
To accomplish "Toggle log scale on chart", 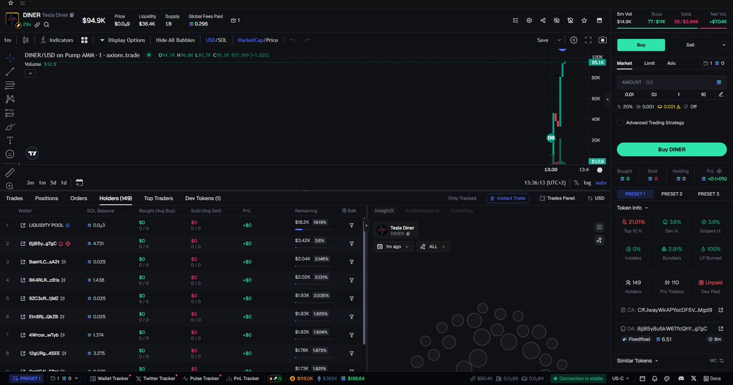I will [587, 182].
